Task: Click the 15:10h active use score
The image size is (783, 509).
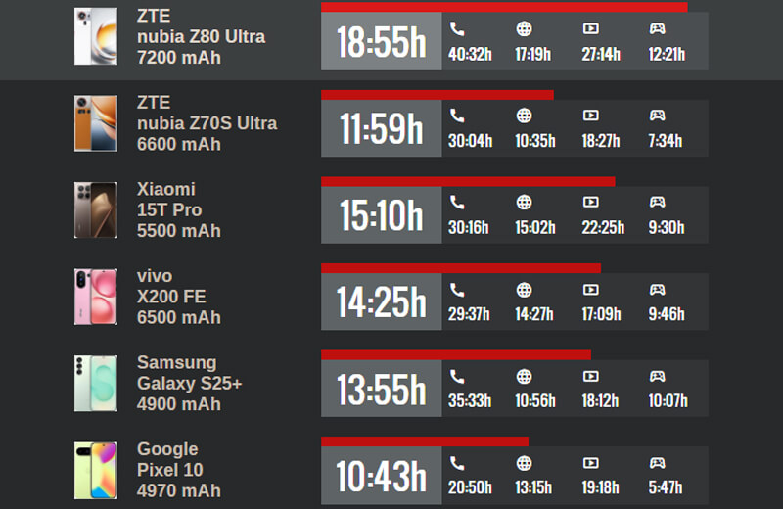Action: [382, 215]
